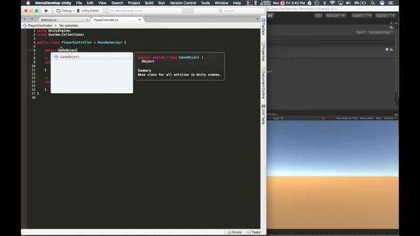Click the GameObject class icon in autocomplete
The image size is (420, 236).
click(x=56, y=57)
